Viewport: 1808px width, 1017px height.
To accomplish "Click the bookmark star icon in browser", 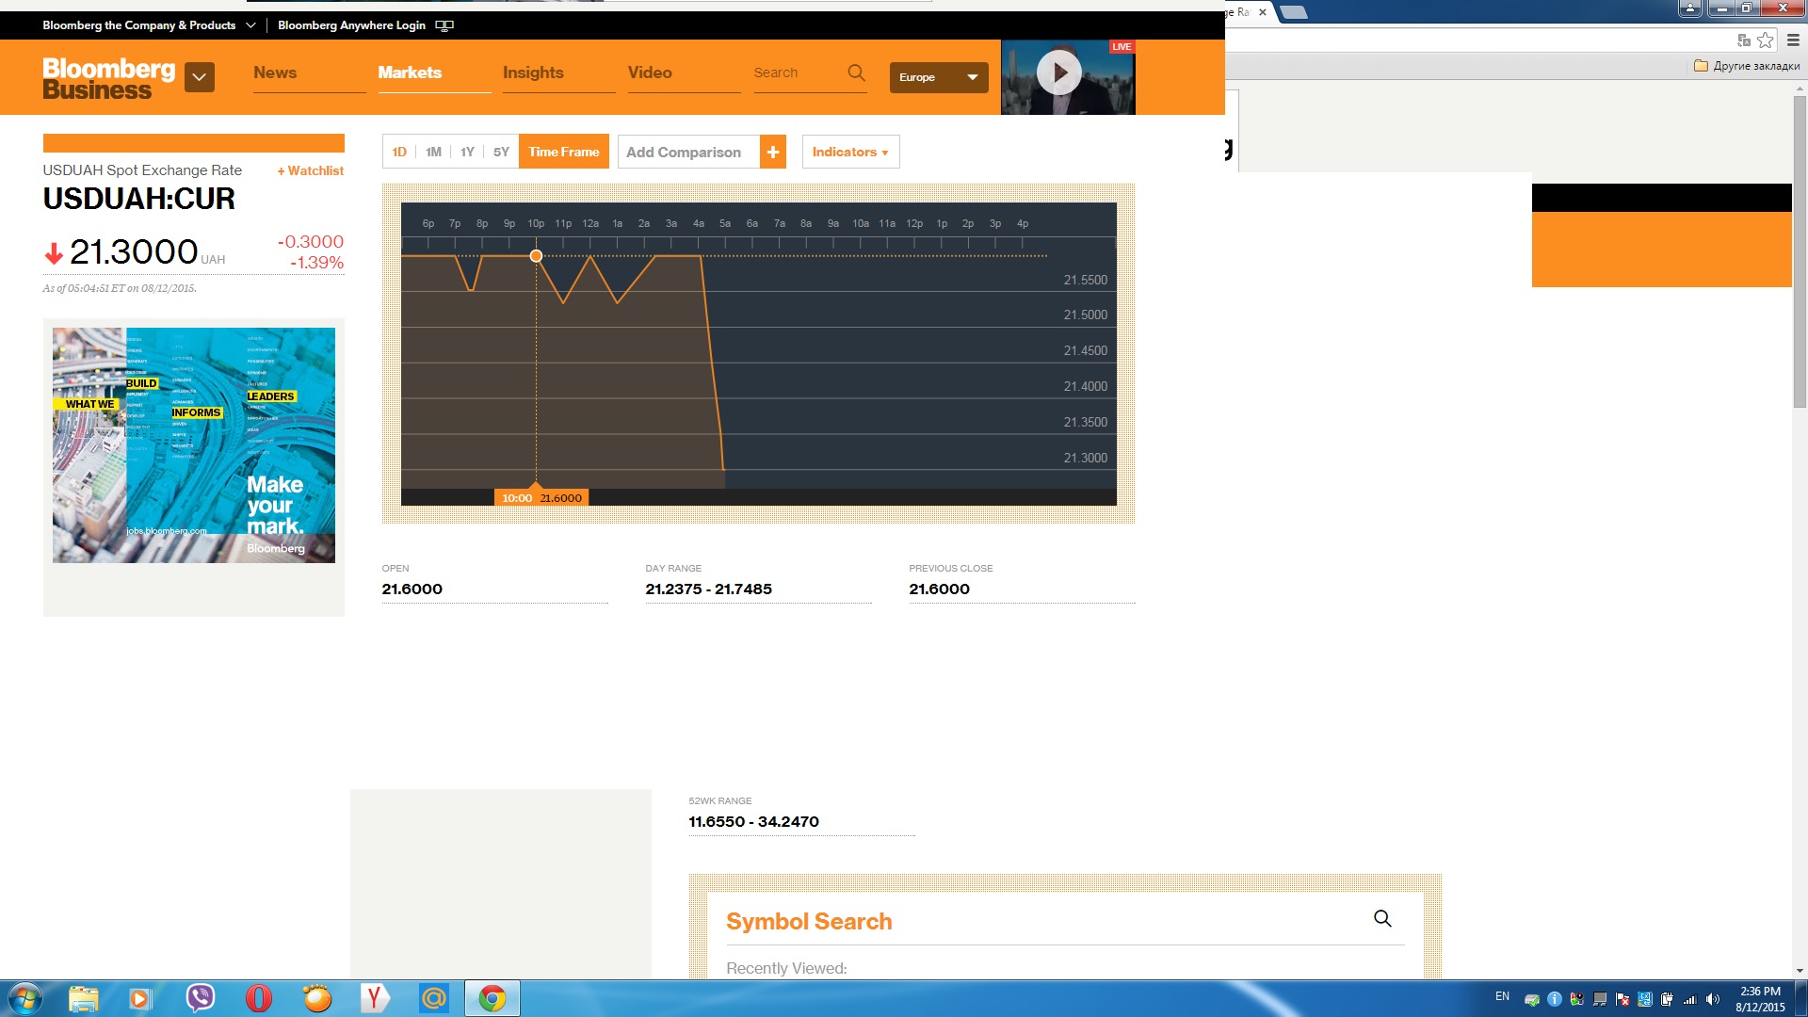I will [1766, 40].
